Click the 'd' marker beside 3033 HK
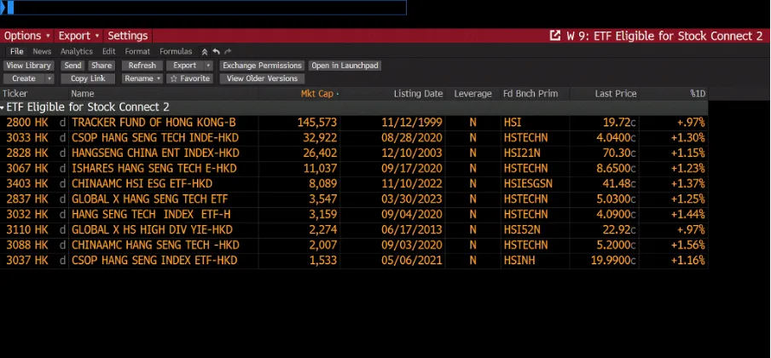 (62, 138)
